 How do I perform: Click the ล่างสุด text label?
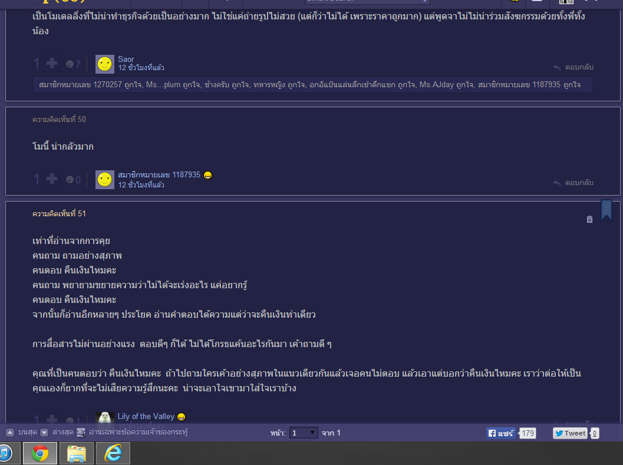(63, 432)
